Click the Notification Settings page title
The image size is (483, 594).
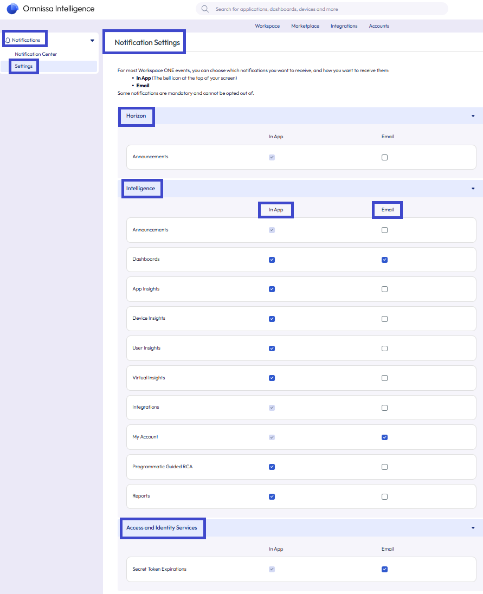point(147,42)
